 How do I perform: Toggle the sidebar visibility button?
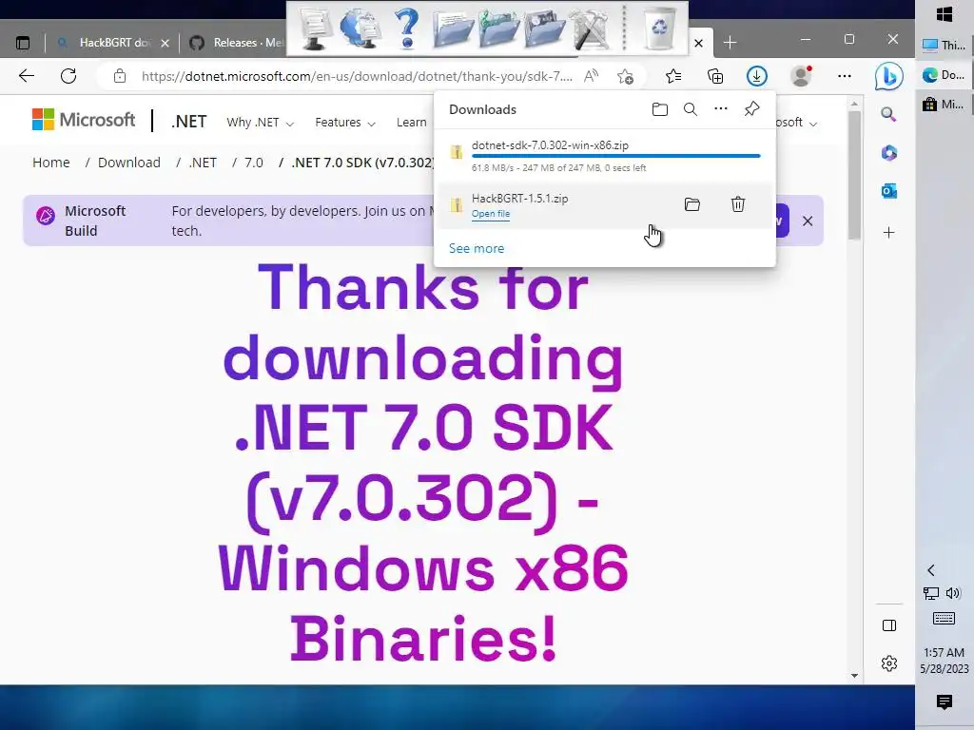pyautogui.click(x=889, y=625)
